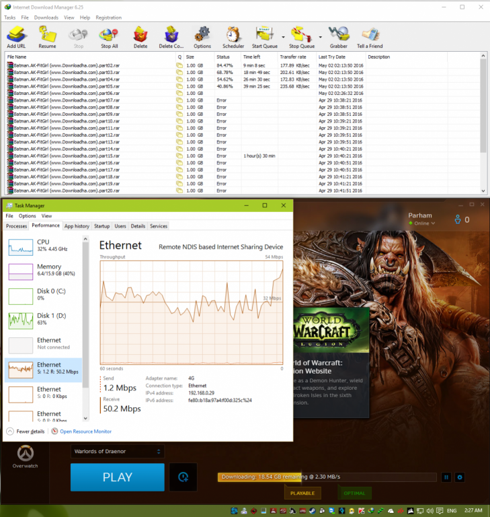Click the blue PLAY button
Viewport: 490px width, 517px height.
117,477
